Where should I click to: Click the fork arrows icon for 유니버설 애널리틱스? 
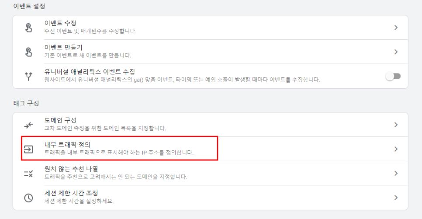click(x=28, y=76)
